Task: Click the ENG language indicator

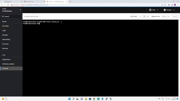Action: coord(163,99)
